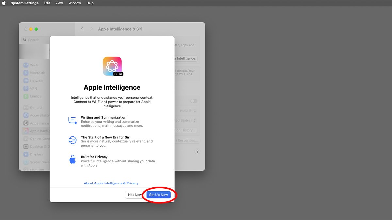Click the question mark help button
The image size is (392, 220).
tap(197, 151)
